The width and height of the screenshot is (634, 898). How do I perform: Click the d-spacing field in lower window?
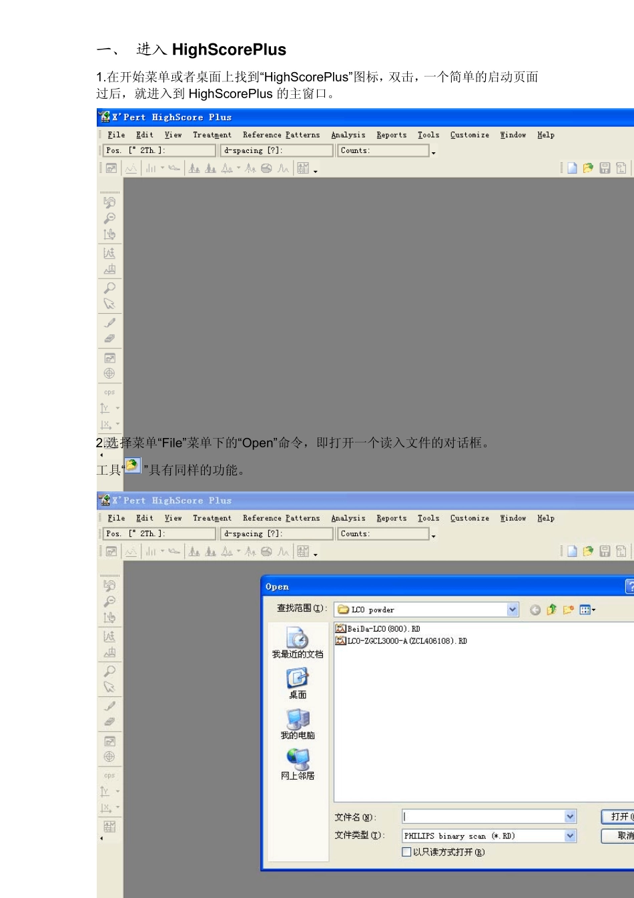tap(277, 534)
